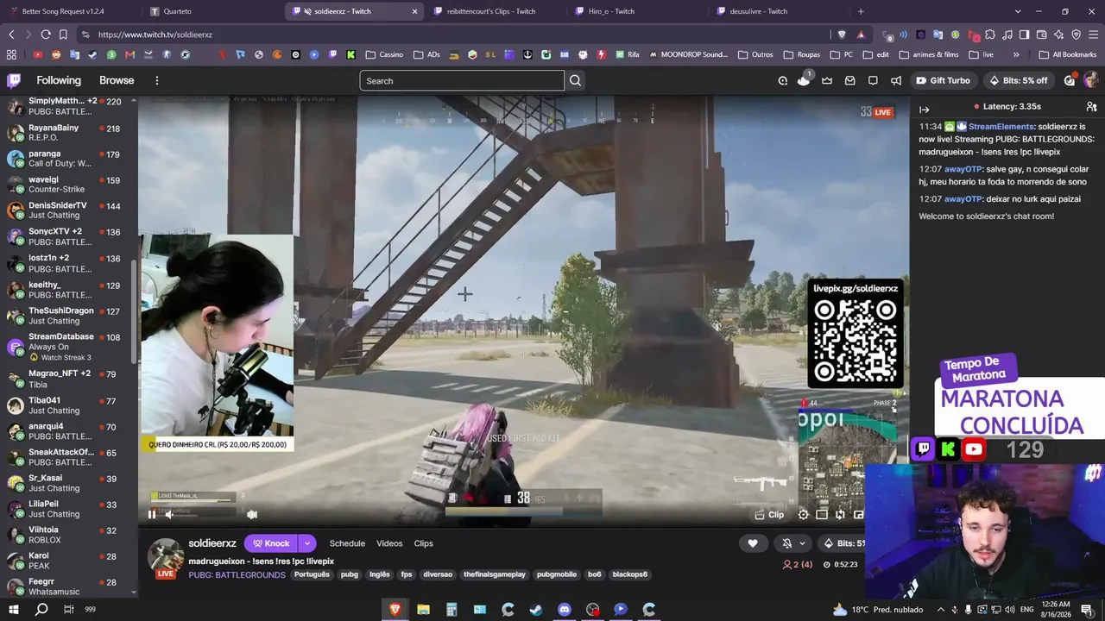This screenshot has height=621, width=1105.
Task: Open Discord from the taskbar
Action: 565,609
